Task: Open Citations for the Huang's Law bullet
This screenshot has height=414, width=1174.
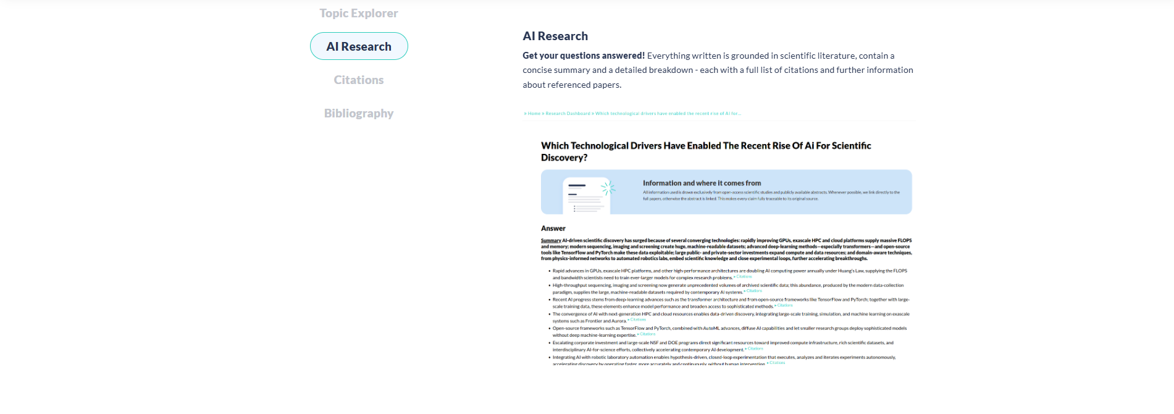Action: click(744, 277)
